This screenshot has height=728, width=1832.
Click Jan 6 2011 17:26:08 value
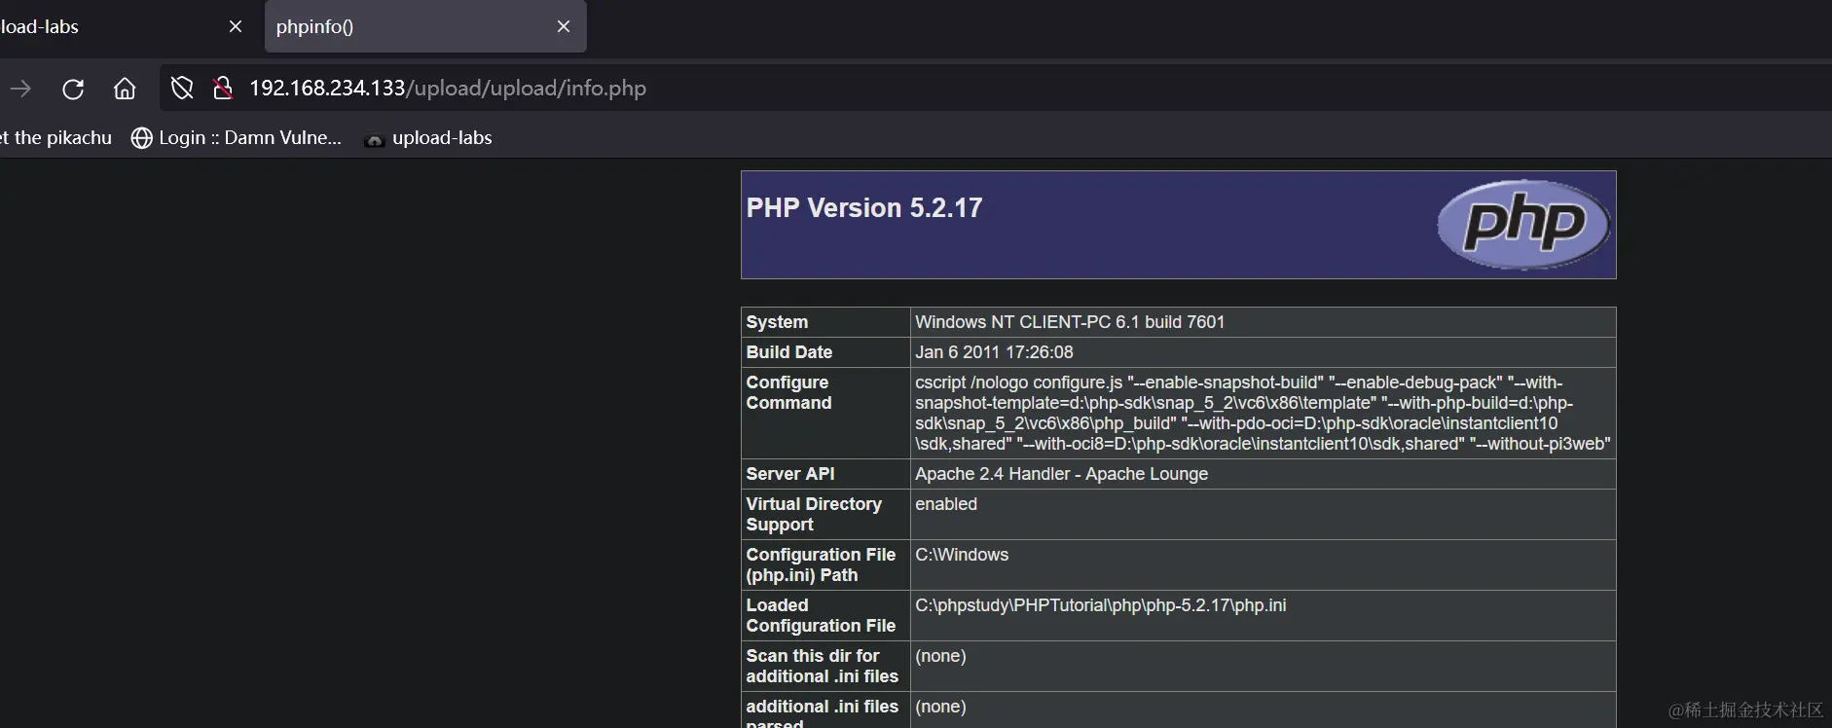[x=994, y=352]
